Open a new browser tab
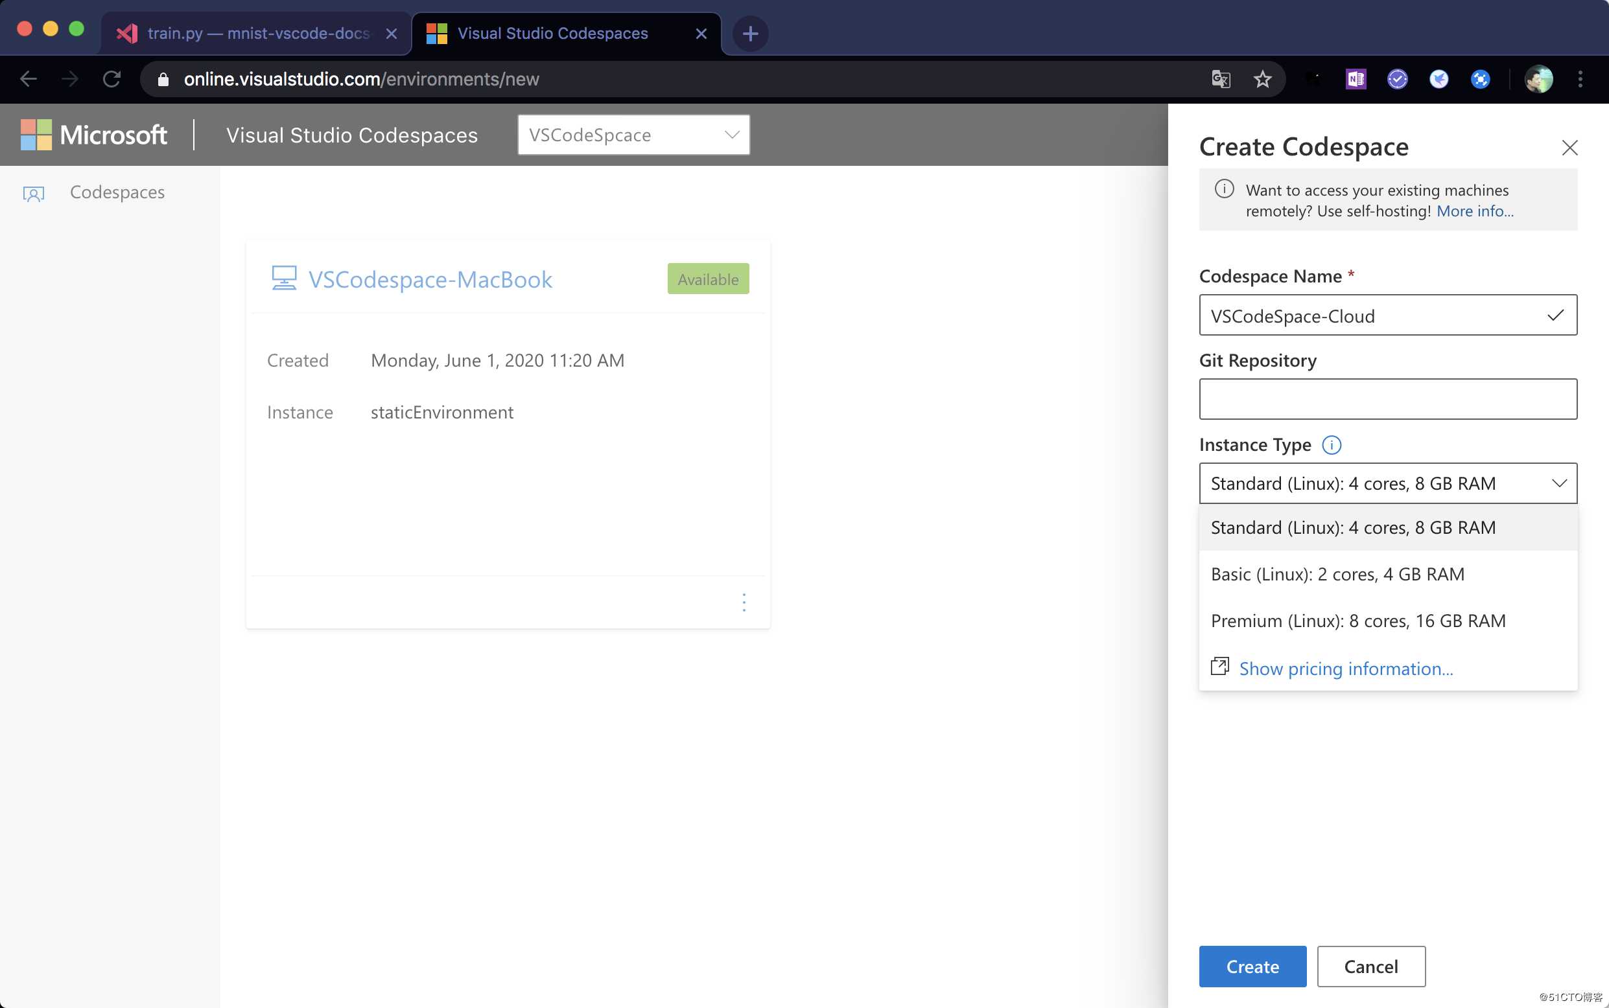The image size is (1609, 1008). [750, 33]
